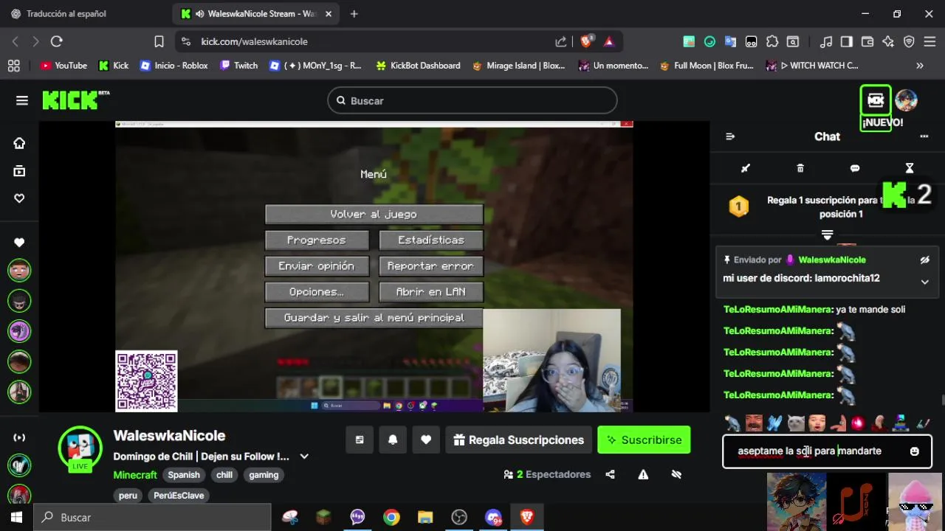Image resolution: width=945 pixels, height=531 pixels.
Task: Open a new browser tab
Action: pyautogui.click(x=354, y=14)
